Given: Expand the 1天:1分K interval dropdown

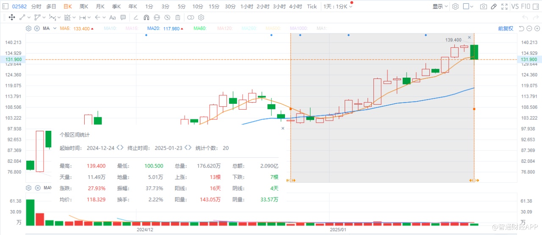Looking at the screenshot, I should click(x=337, y=6).
